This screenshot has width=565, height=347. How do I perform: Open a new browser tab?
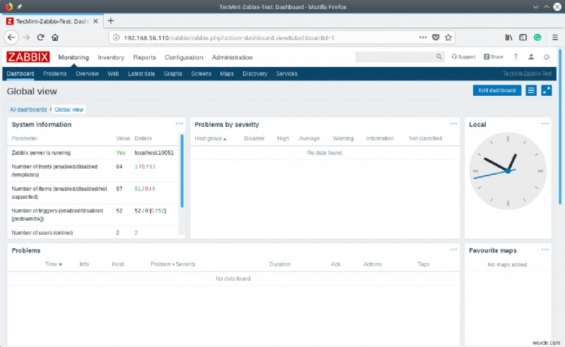(111, 21)
